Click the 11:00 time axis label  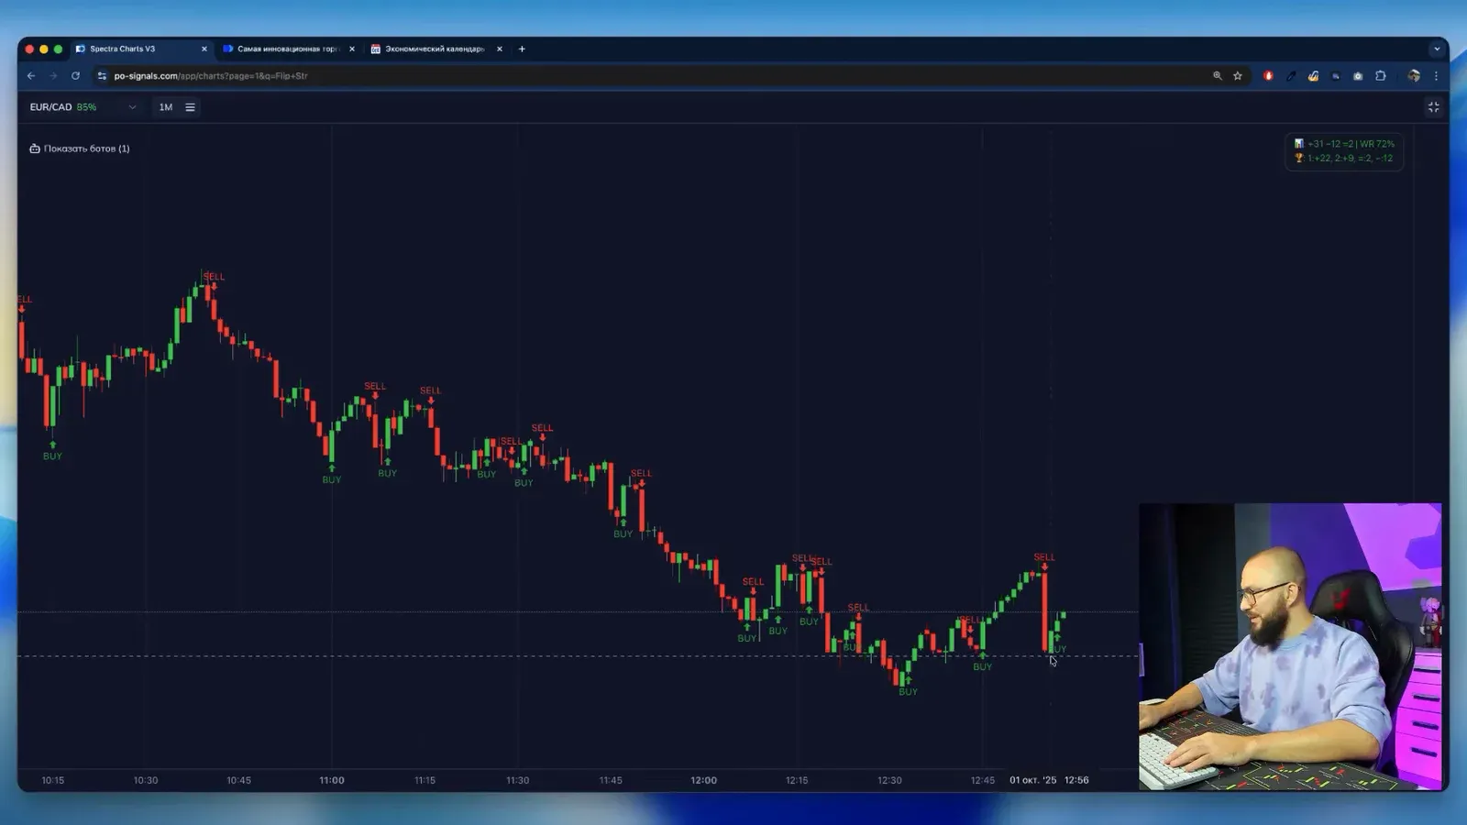(x=332, y=781)
